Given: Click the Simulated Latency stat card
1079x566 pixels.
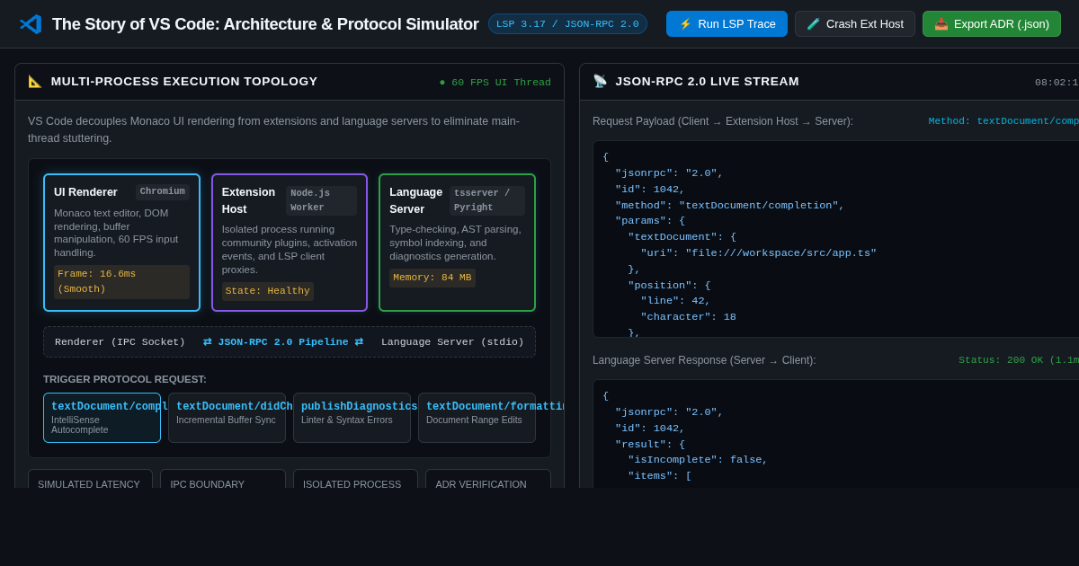Looking at the screenshot, I should (90, 479).
